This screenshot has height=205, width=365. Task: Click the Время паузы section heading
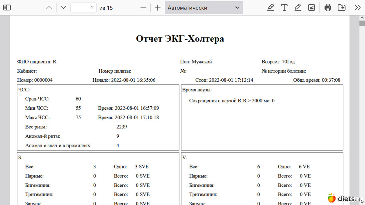[x=197, y=90]
